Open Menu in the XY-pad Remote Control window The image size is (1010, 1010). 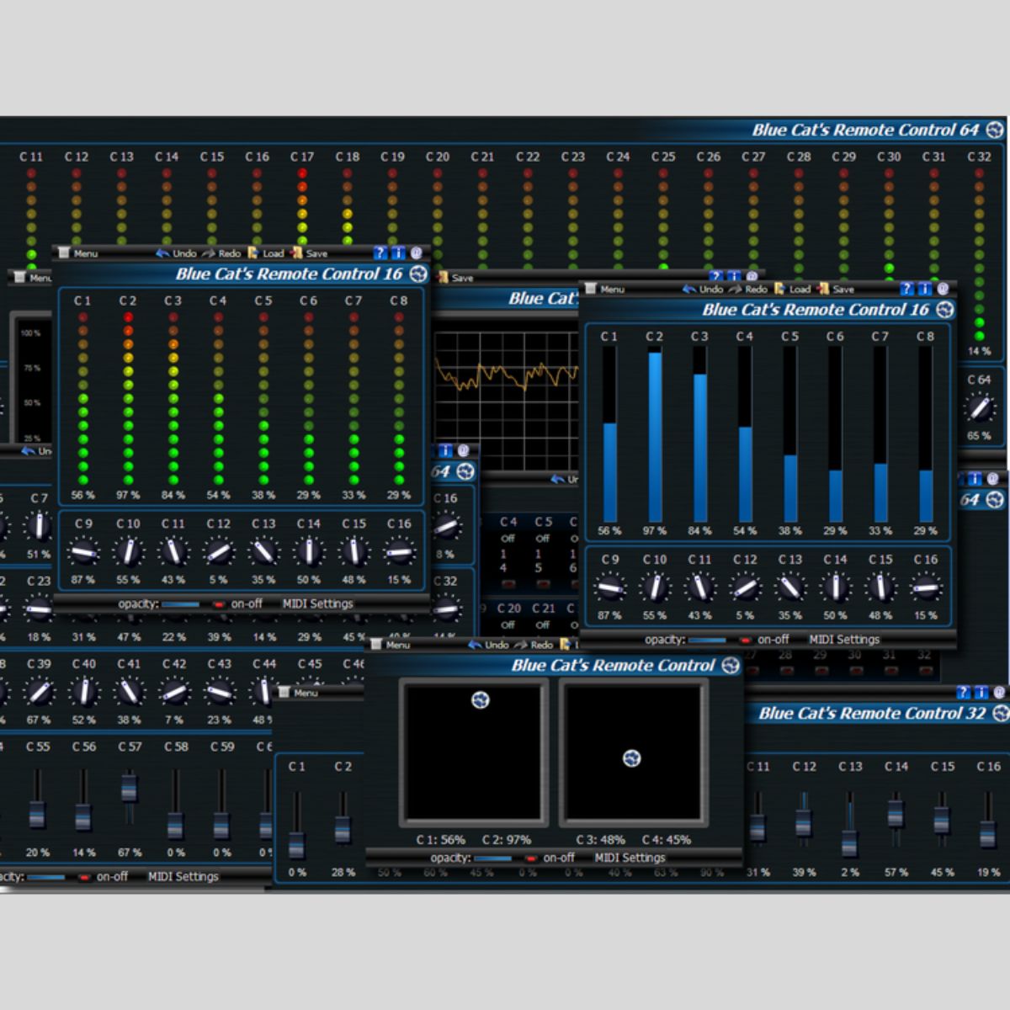(x=391, y=645)
